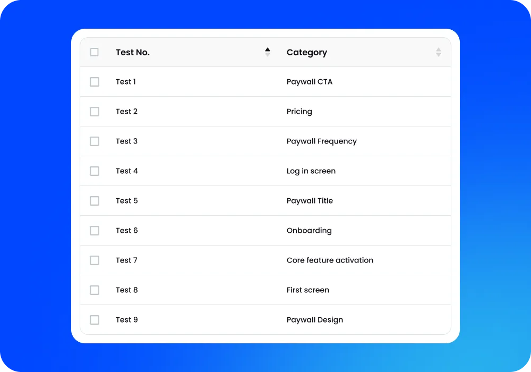Select the 'First screen' category
531x372 pixels.
pyautogui.click(x=308, y=290)
